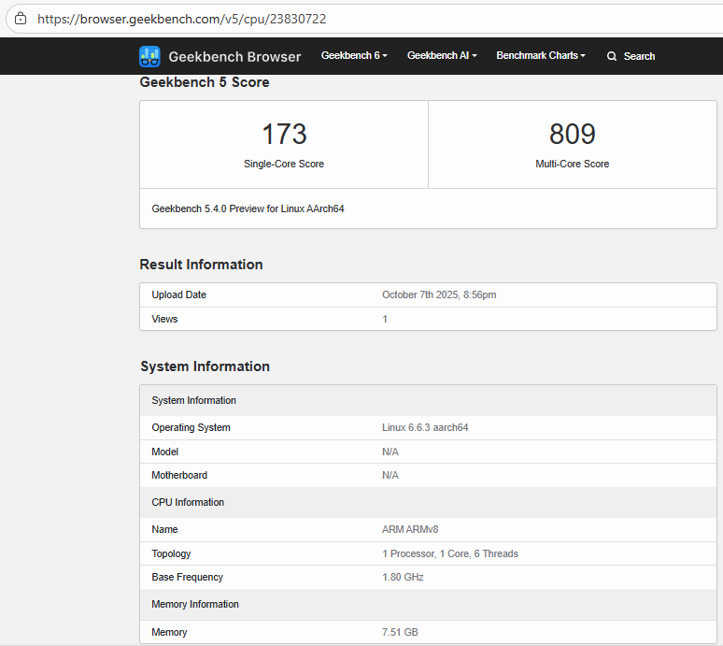The width and height of the screenshot is (723, 646).
Task: Click the Base Frequency label
Action: (x=187, y=577)
